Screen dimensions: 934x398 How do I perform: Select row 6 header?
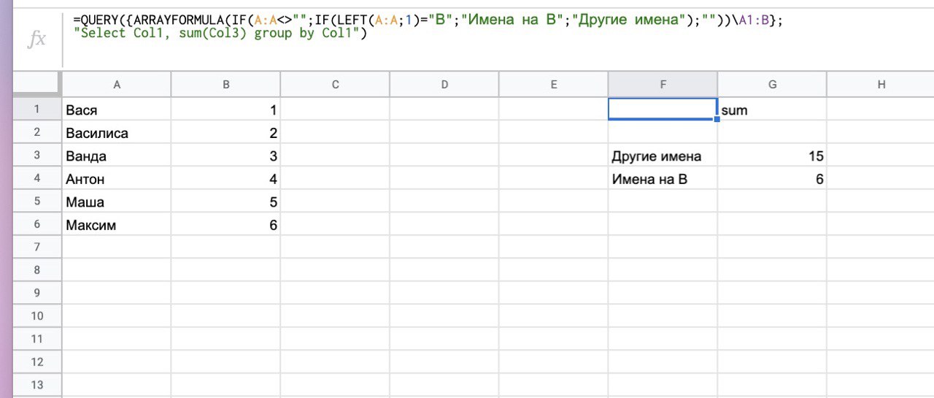pyautogui.click(x=37, y=224)
